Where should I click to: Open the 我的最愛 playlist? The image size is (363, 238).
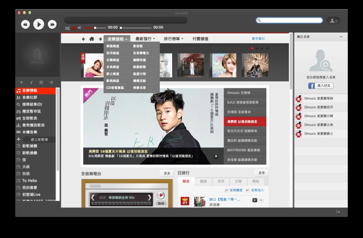coord(36,188)
